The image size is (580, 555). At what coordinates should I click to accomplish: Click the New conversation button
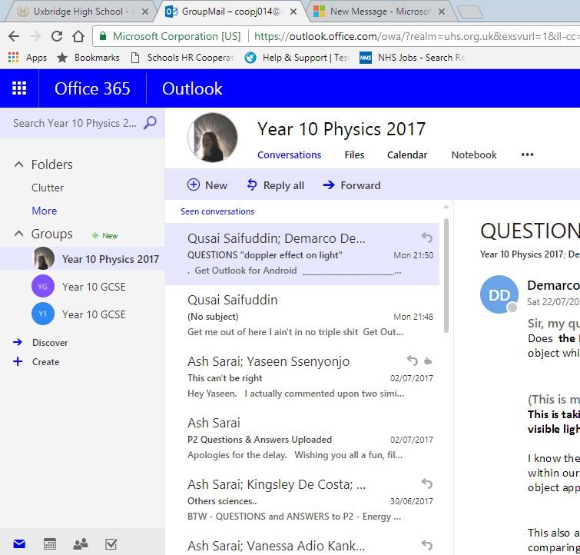coord(207,184)
